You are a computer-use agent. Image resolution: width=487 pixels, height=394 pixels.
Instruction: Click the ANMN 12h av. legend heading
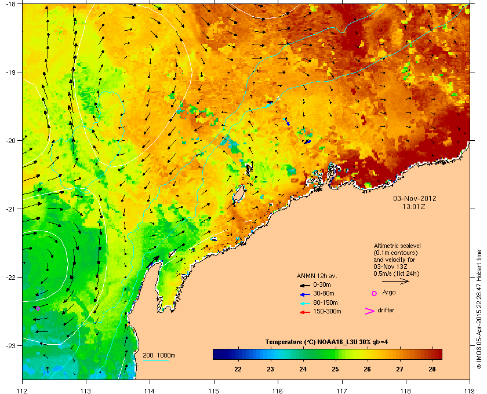coord(317,276)
